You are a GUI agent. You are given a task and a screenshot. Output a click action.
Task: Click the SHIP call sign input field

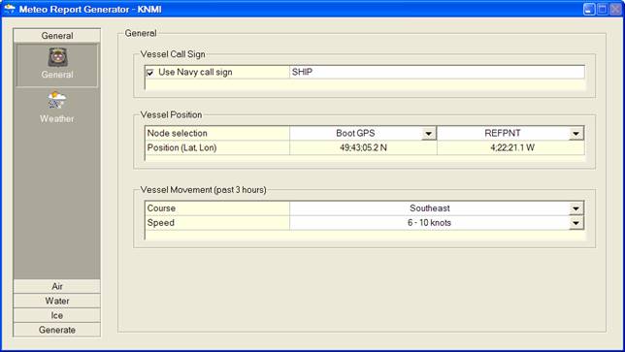click(437, 72)
